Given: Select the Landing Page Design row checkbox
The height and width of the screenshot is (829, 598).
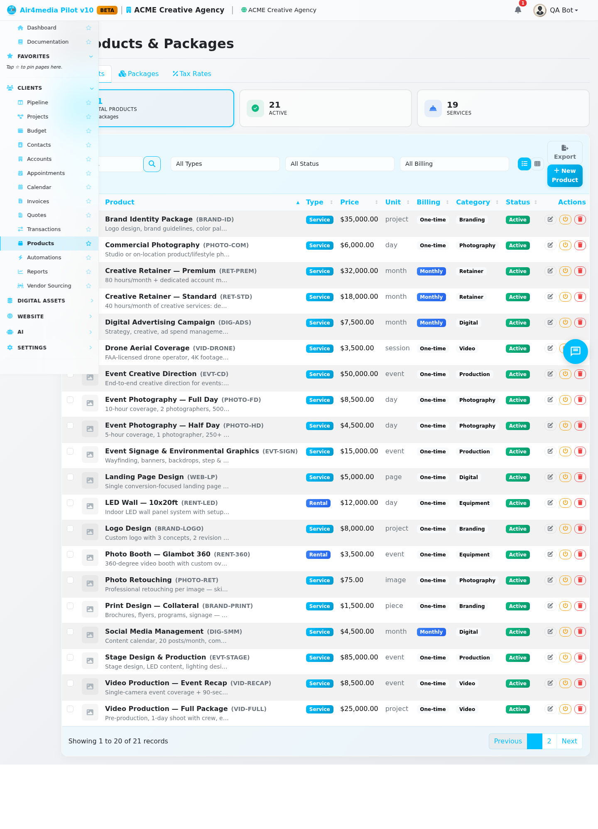Looking at the screenshot, I should [x=70, y=477].
